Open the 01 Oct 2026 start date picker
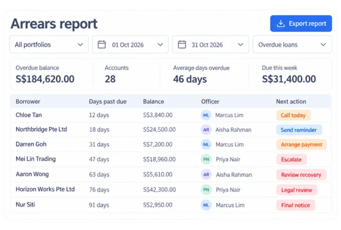This screenshot has height=230, width=341. pos(130,44)
